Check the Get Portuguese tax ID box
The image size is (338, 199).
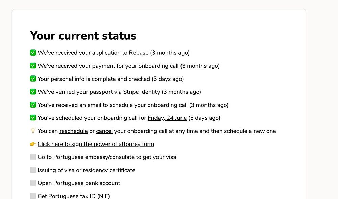click(33, 196)
